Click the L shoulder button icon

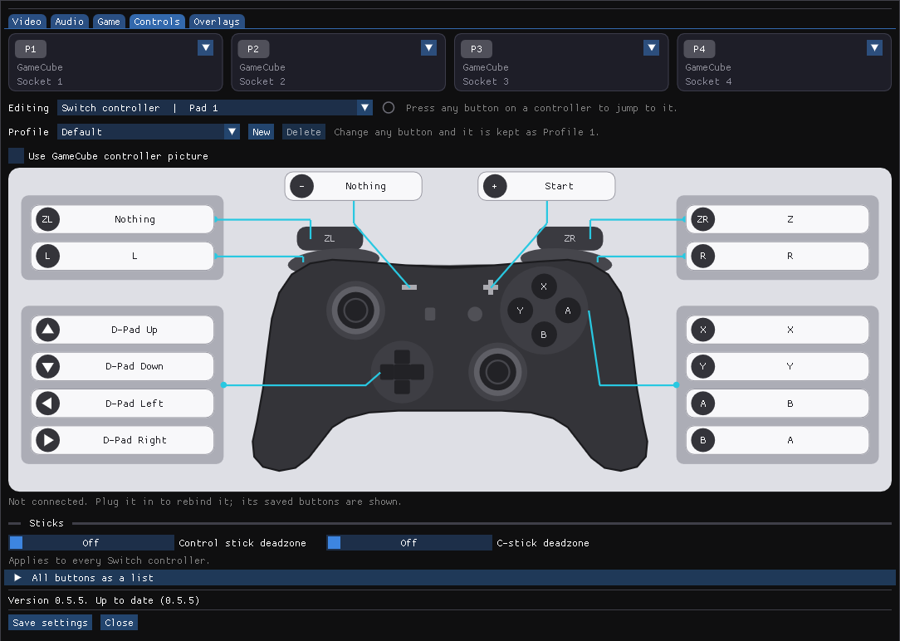tap(47, 256)
